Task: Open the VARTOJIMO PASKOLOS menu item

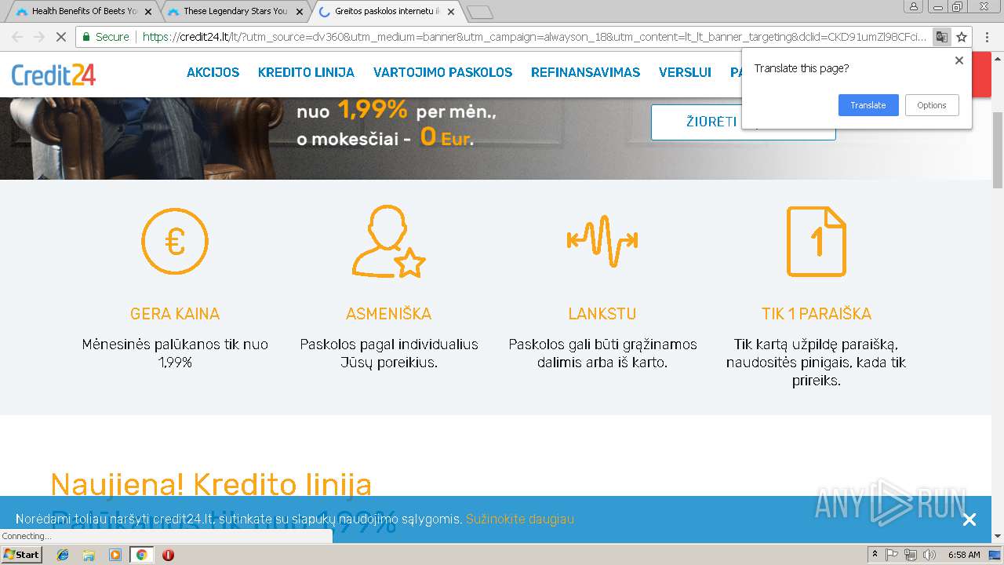Action: click(x=442, y=72)
